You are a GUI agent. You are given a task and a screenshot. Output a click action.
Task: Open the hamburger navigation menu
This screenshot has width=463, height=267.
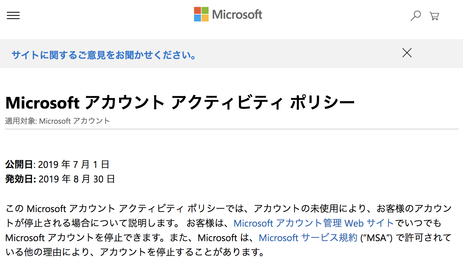pyautogui.click(x=13, y=15)
